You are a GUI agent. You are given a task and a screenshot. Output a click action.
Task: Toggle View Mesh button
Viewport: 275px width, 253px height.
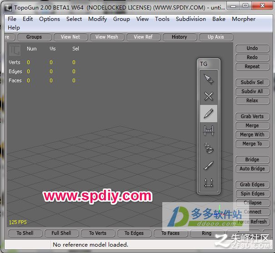click(107, 37)
